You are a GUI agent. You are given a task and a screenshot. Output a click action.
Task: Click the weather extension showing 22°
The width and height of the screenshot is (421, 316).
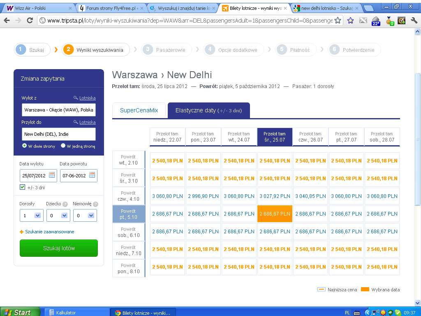coord(376,21)
